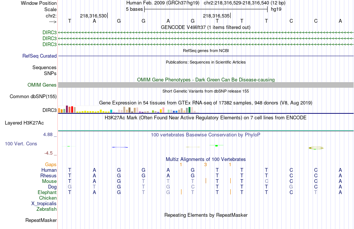This screenshot has width=354, height=229.
Task: Click the 'hg19' label right of the scale bar
Action: click(276, 9)
